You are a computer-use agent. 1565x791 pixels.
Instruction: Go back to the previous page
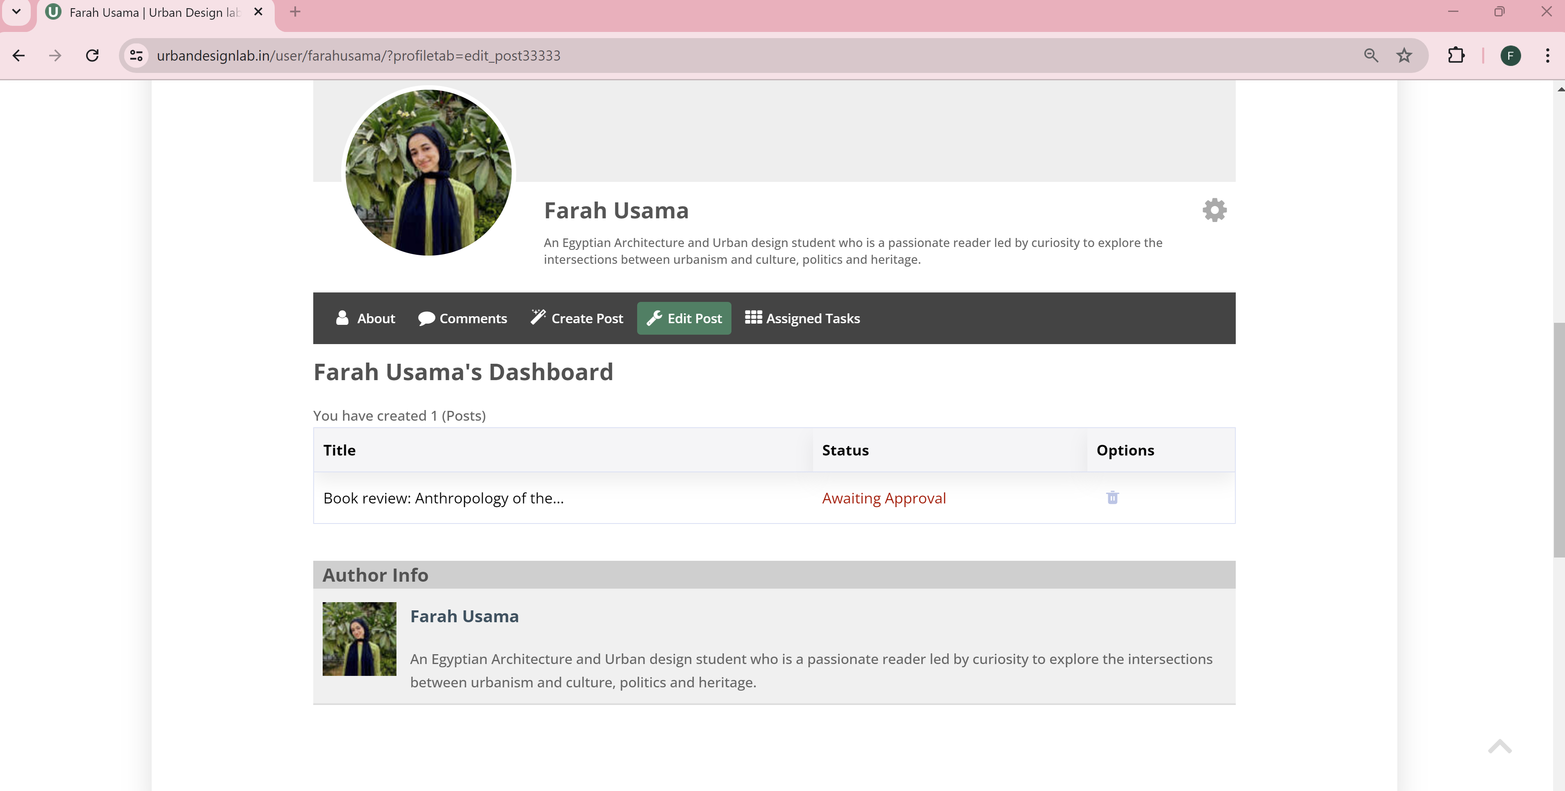19,56
